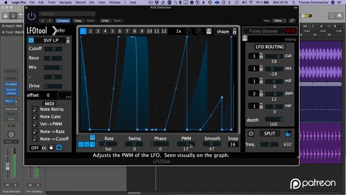The image size is (346, 195).
Task: Select LFO graph tab 10
Action: point(149,31)
